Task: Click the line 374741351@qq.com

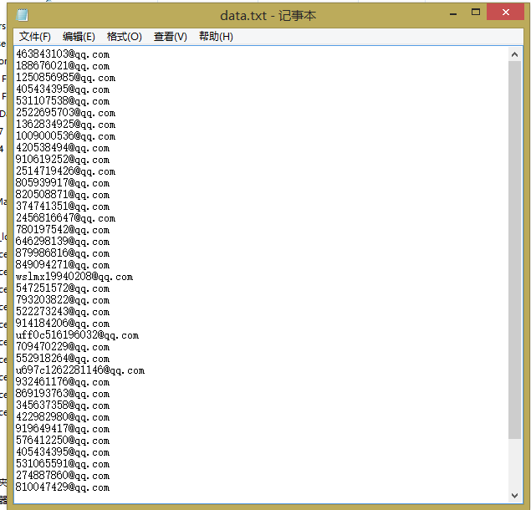Action: (63, 207)
